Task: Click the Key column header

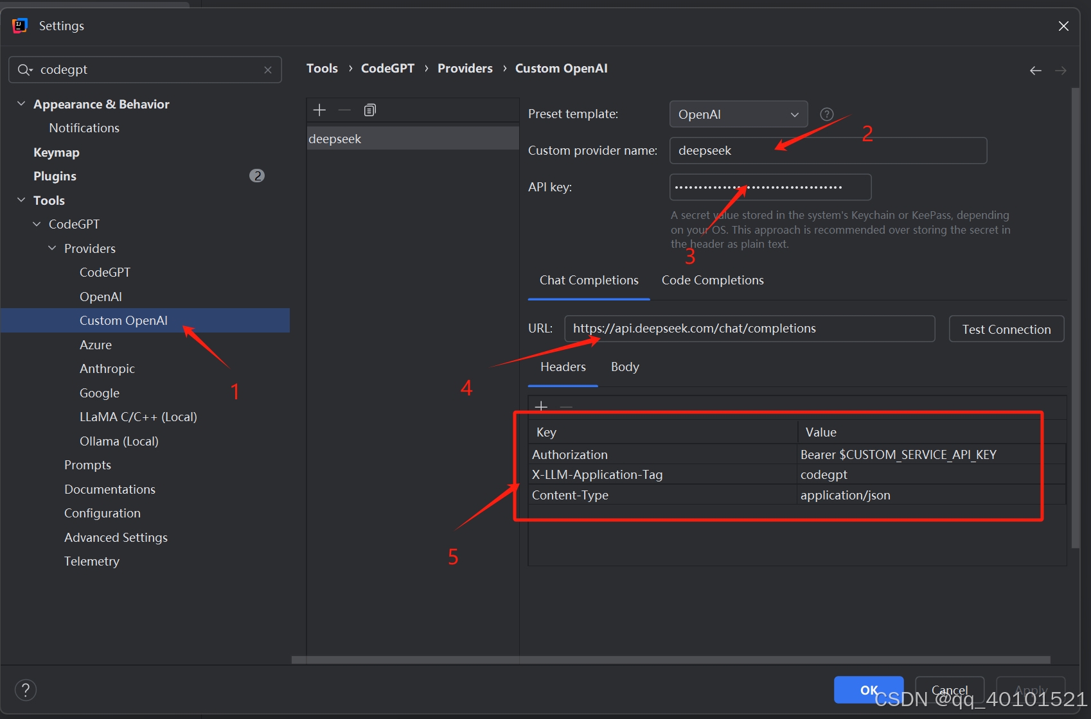Action: (x=662, y=432)
